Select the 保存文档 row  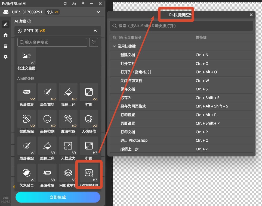[x=181, y=89]
